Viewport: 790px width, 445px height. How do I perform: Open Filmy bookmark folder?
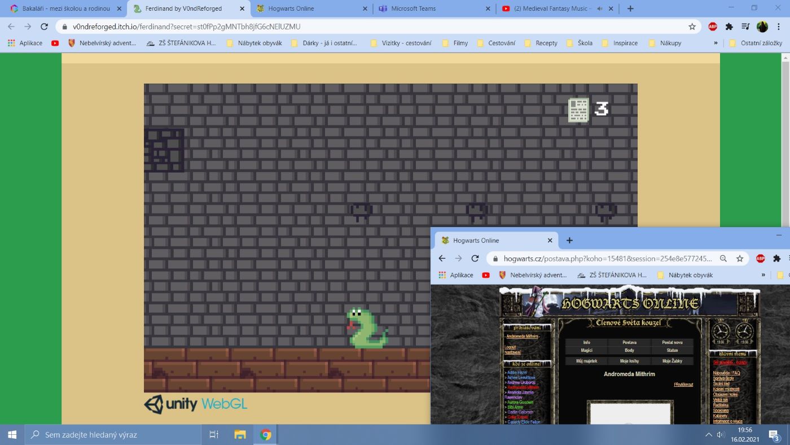[455, 43]
